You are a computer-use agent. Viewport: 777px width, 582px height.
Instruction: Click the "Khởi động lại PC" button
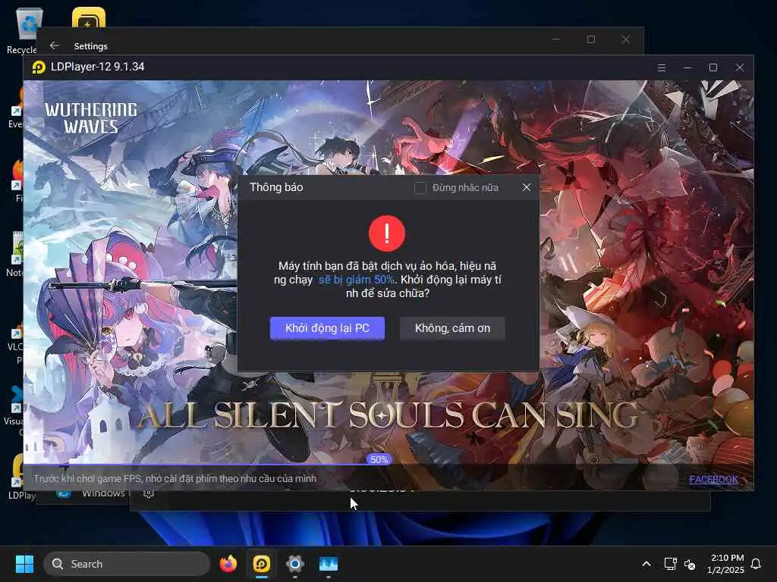(327, 328)
